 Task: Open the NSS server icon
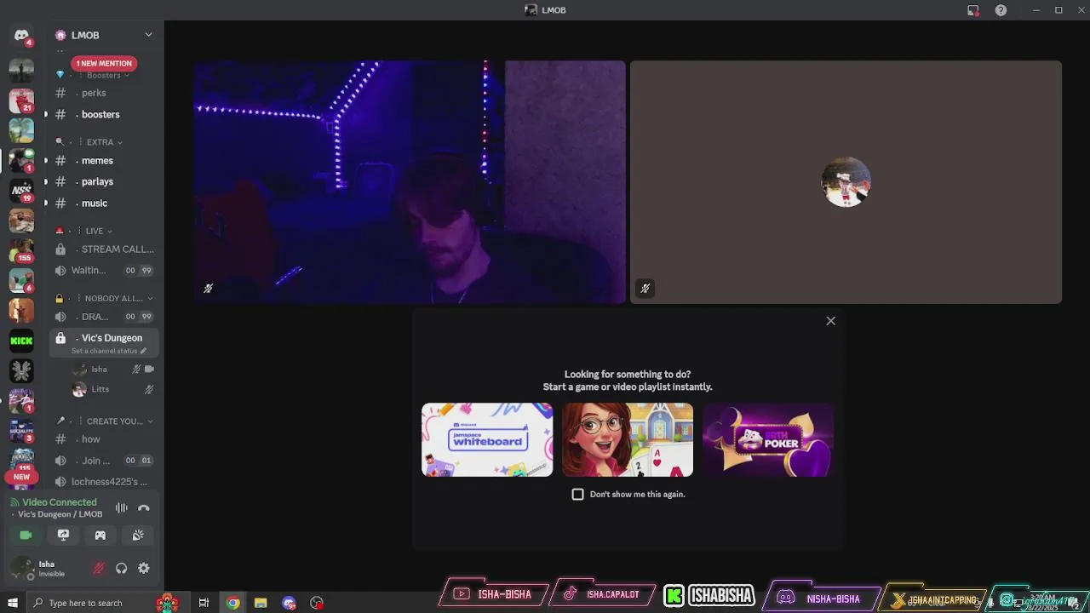click(21, 191)
